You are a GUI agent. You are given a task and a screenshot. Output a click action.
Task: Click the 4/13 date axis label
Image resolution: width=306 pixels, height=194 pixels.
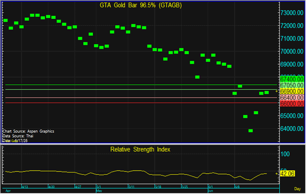pyautogui.click(x=25, y=187)
